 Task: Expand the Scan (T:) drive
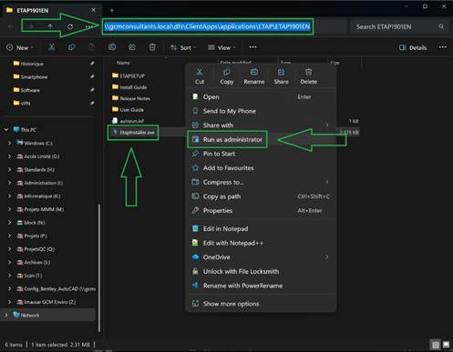9,276
